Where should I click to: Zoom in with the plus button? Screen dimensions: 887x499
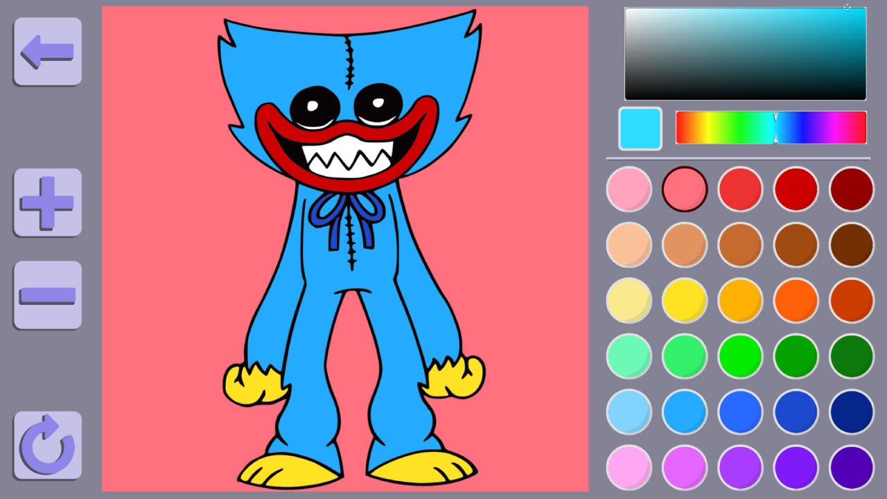point(46,203)
